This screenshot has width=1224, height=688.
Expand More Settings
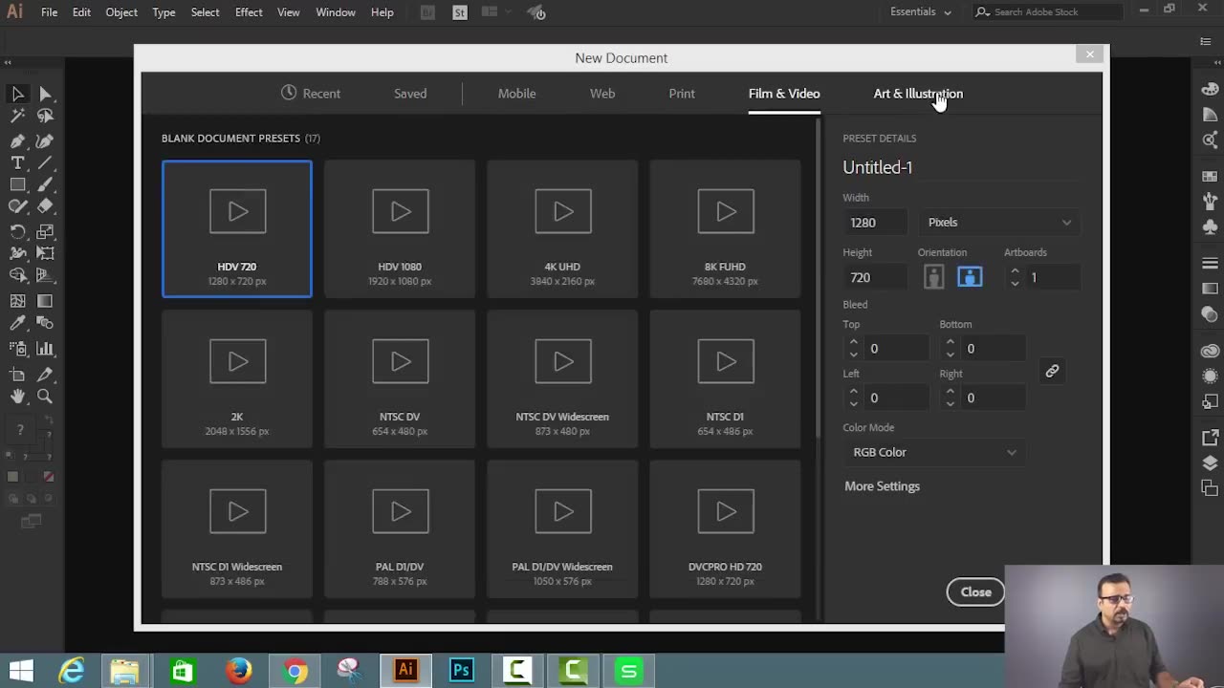pyautogui.click(x=882, y=486)
